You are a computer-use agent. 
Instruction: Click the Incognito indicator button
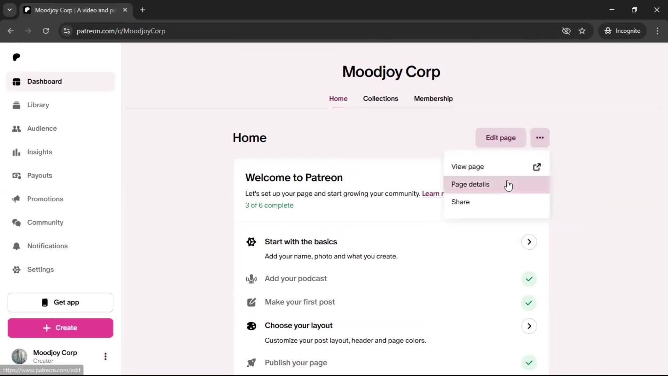(x=622, y=31)
